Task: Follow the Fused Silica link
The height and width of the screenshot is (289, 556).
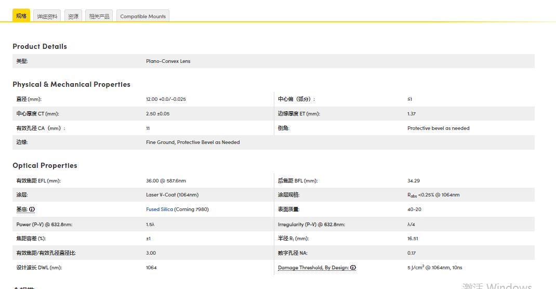Action: [x=160, y=209]
